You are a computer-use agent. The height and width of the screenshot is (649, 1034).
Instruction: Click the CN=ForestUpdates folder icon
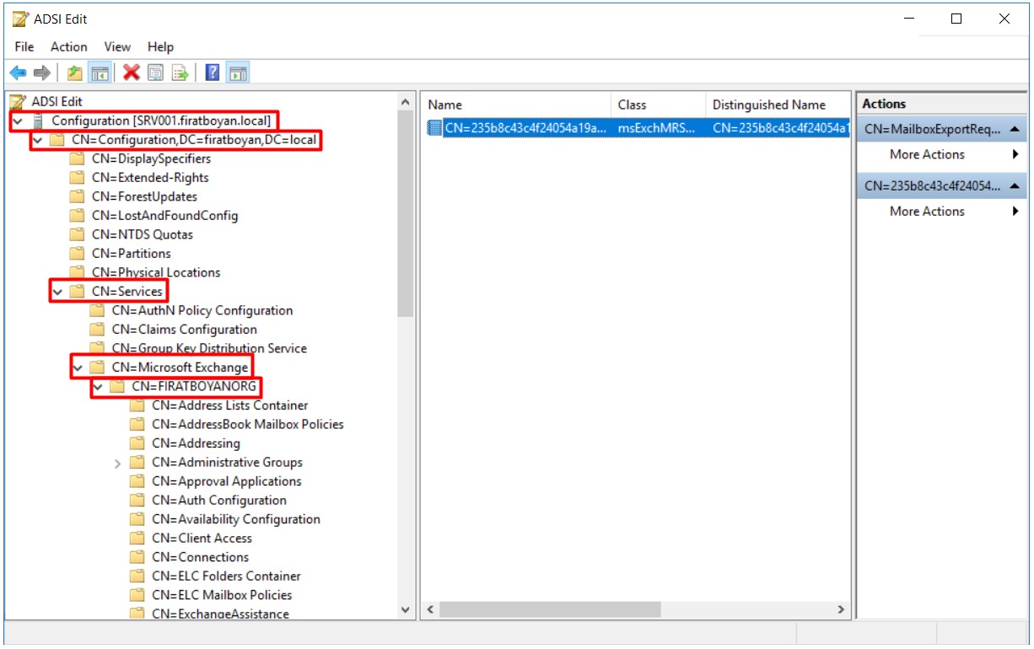tap(78, 196)
